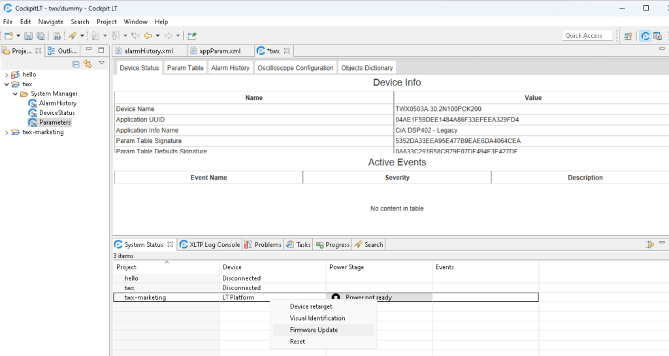The height and width of the screenshot is (356, 669).
Task: Toggle Link with Editor in Project Explorer
Action: click(88, 64)
